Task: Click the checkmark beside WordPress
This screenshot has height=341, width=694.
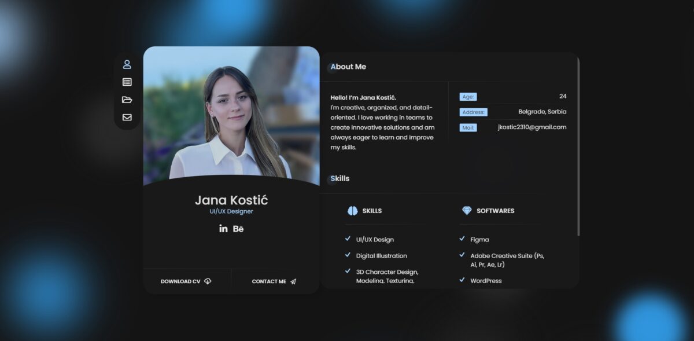Action: 462,280
